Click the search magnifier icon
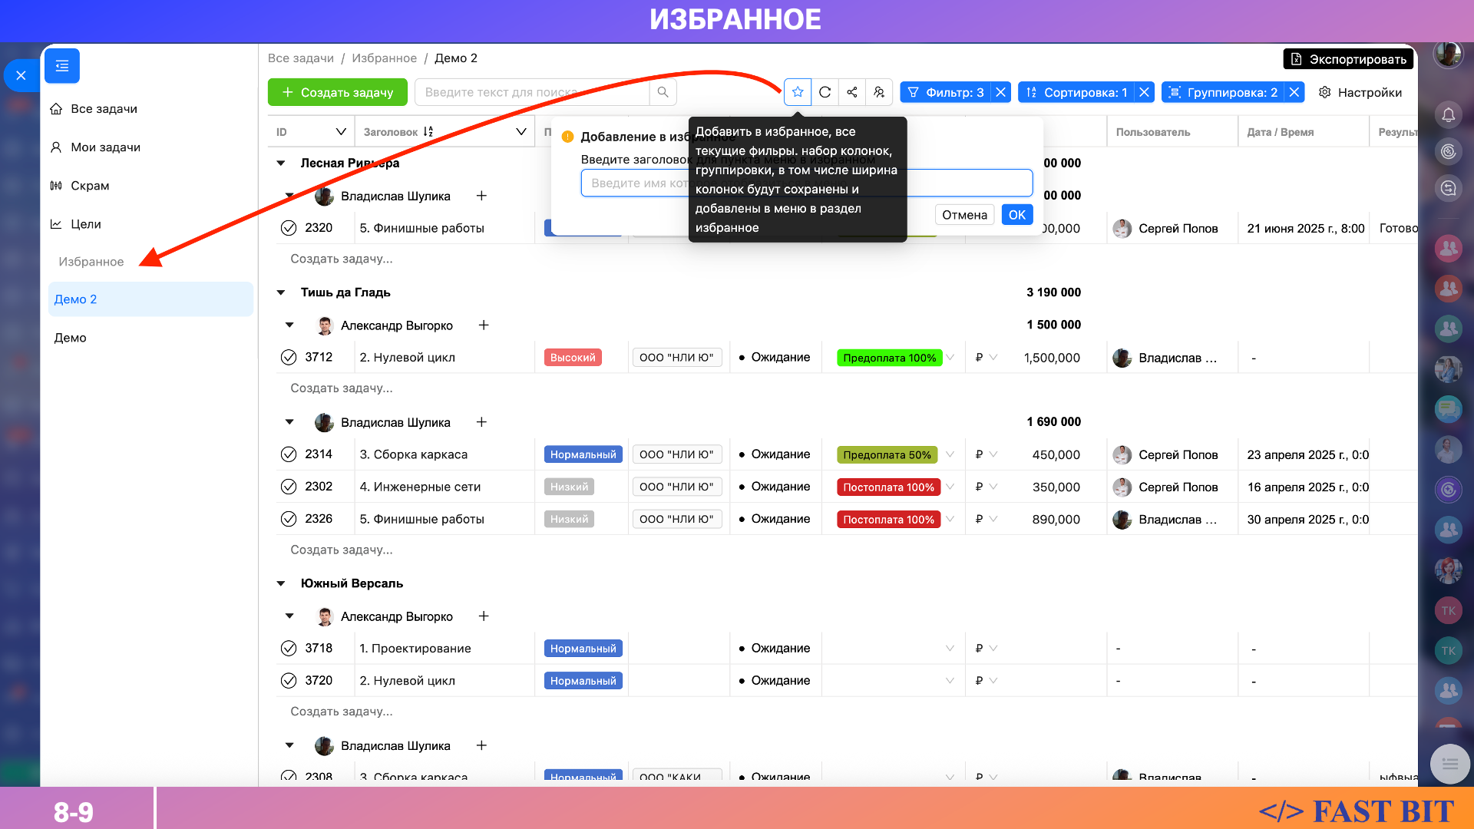 [663, 92]
